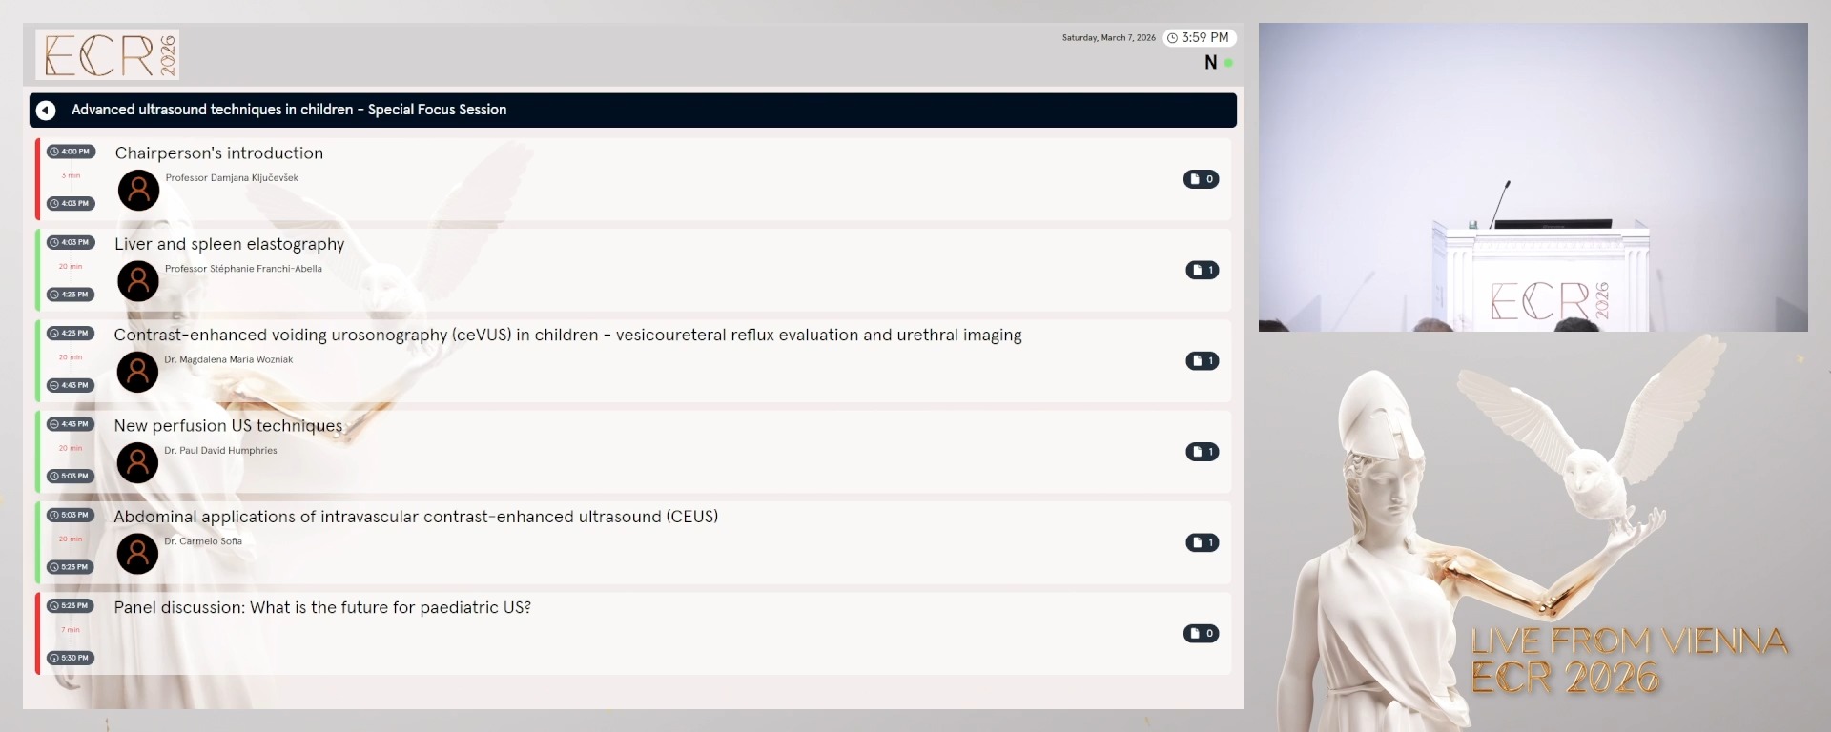Screen dimensions: 1831x732
Task: Click the 3:59 PM clock display
Action: (1199, 38)
